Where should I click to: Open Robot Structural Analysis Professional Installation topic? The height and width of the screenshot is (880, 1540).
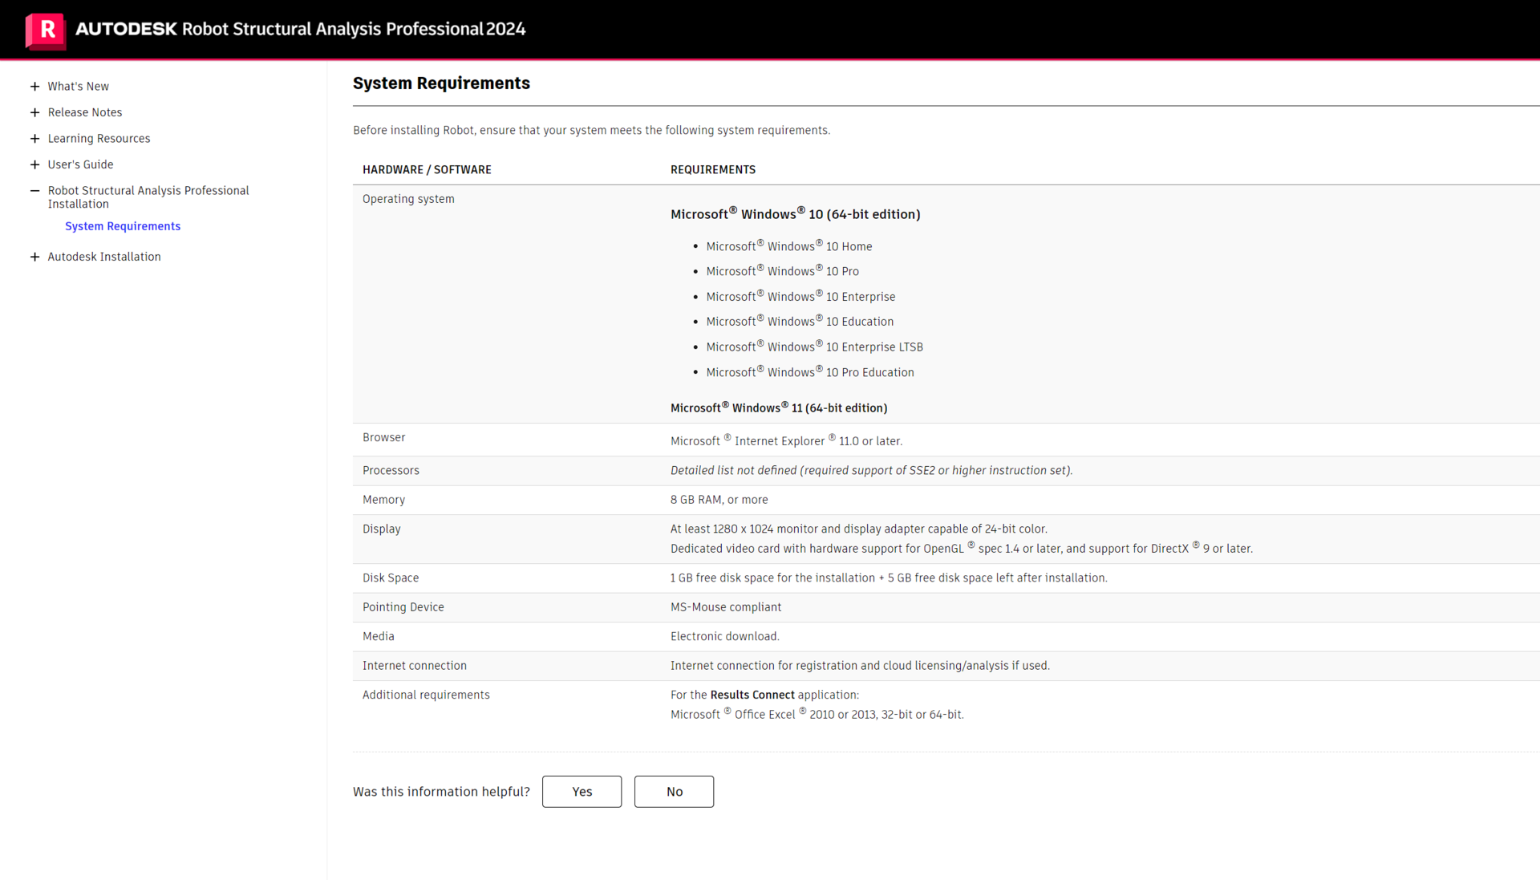[x=148, y=197]
